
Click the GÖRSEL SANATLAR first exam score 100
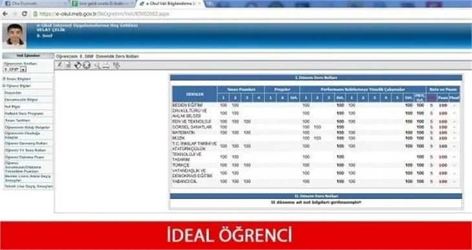point(223,127)
